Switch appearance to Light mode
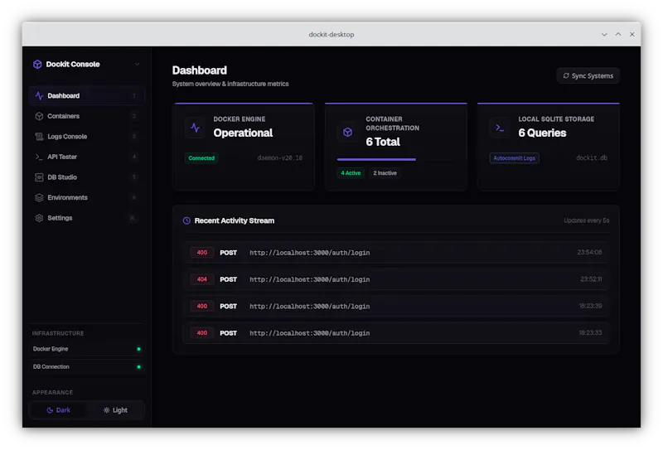 pyautogui.click(x=115, y=410)
